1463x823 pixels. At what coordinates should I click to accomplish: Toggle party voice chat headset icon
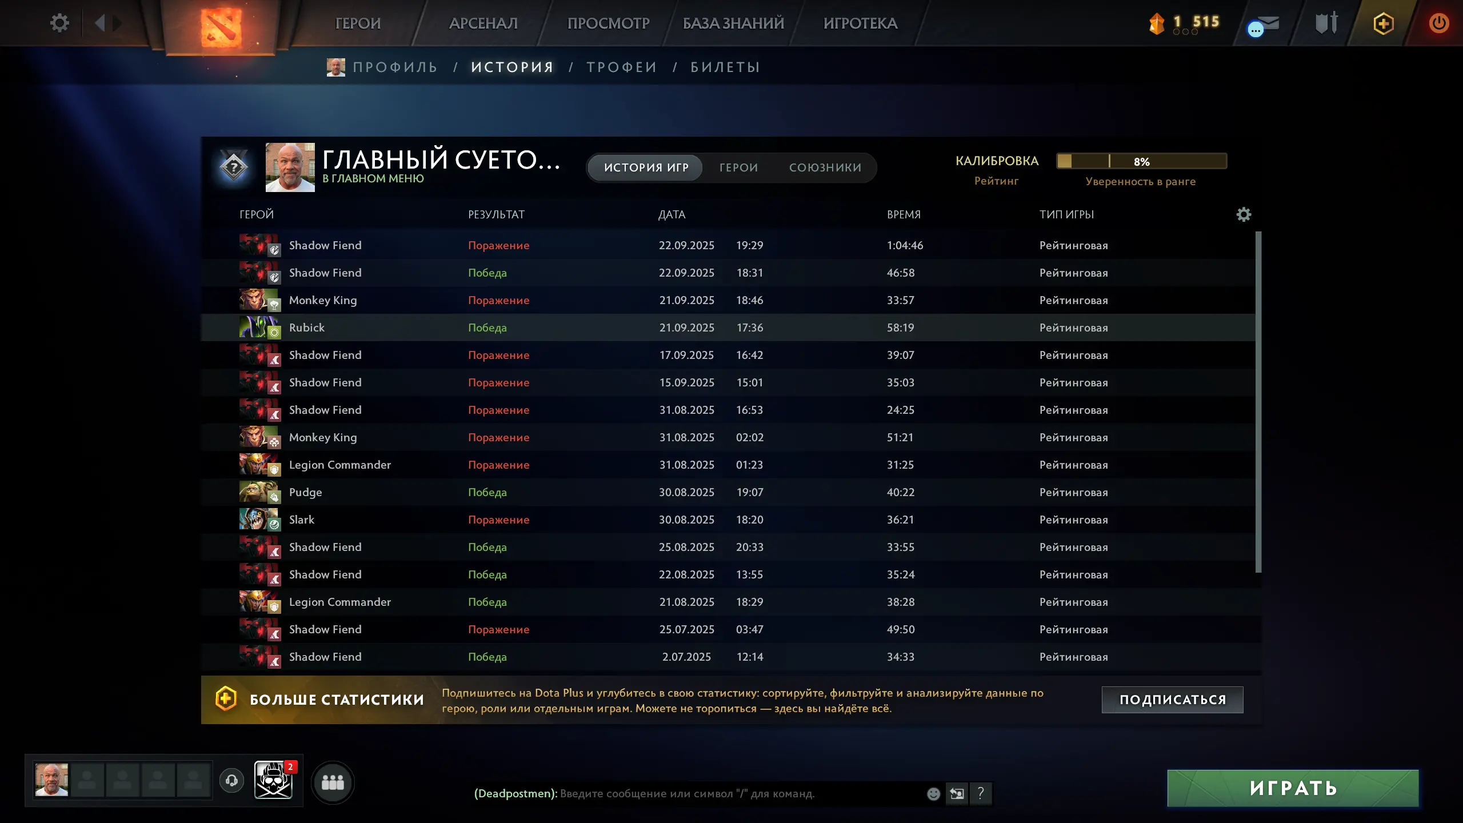tap(231, 780)
